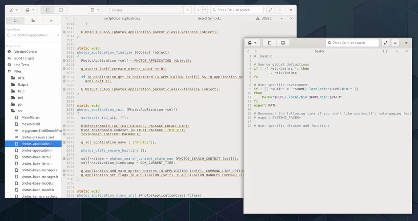Click the Build Targets icon in tree

click(x=9, y=58)
